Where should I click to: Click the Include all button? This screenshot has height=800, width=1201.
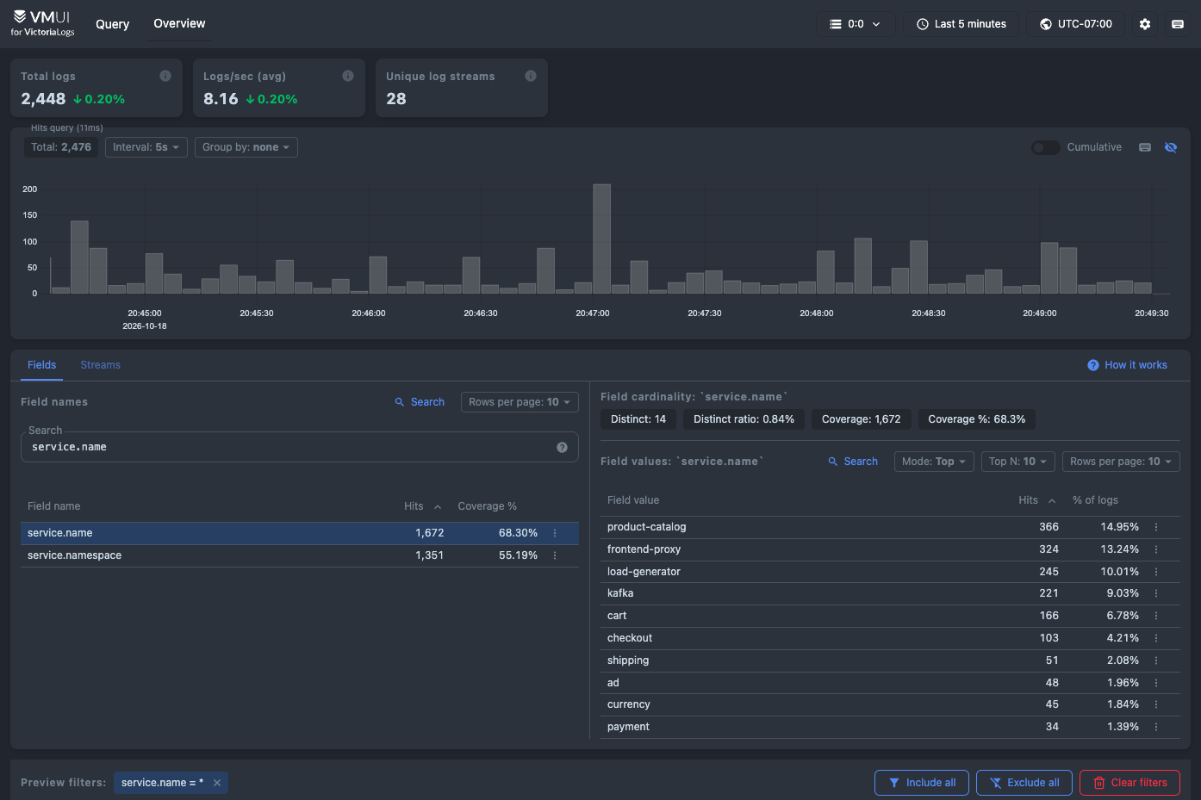pos(922,783)
